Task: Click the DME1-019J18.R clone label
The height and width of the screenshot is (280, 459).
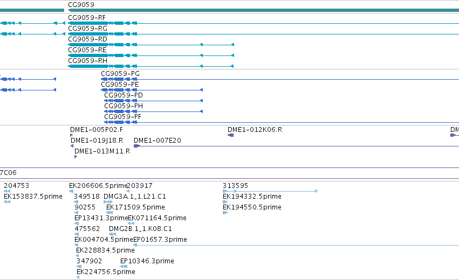Action: pyautogui.click(x=97, y=141)
